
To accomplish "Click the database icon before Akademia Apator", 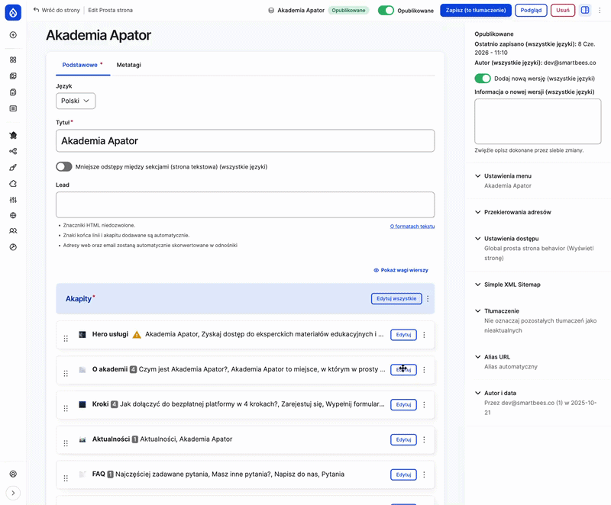I will 271,11.
